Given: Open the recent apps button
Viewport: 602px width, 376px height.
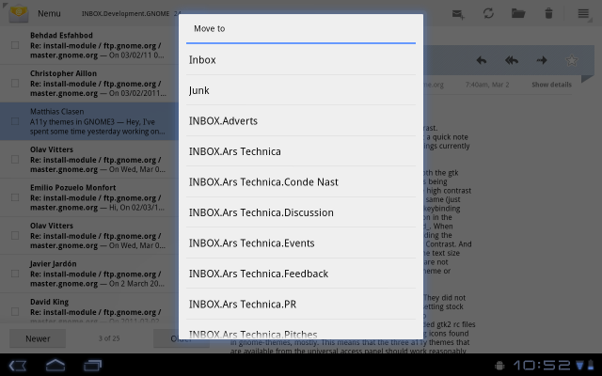Looking at the screenshot, I should (92, 366).
